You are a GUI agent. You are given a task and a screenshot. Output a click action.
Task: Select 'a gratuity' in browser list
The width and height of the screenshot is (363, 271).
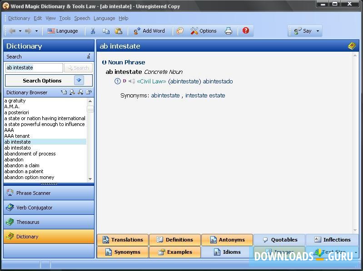[15, 101]
